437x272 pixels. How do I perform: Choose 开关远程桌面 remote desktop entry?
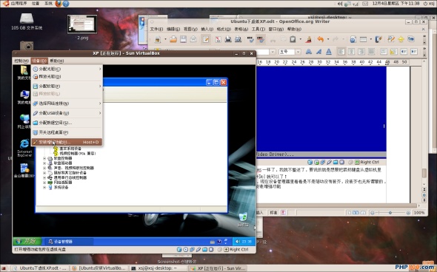(x=67, y=132)
